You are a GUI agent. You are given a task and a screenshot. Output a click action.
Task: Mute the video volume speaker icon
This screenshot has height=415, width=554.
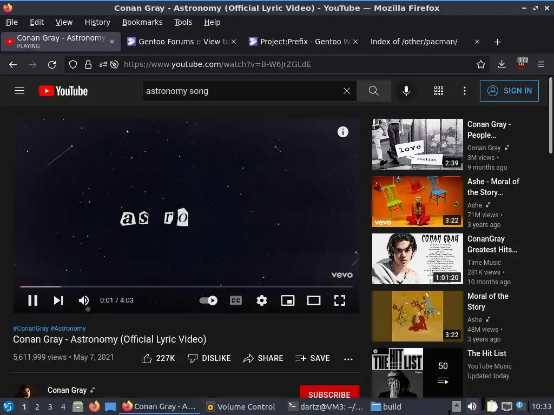click(x=84, y=300)
